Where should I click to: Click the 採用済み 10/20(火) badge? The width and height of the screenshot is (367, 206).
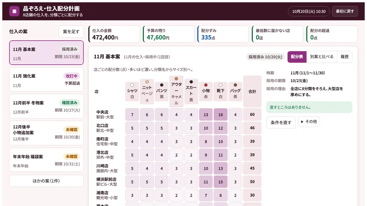[x=266, y=57]
